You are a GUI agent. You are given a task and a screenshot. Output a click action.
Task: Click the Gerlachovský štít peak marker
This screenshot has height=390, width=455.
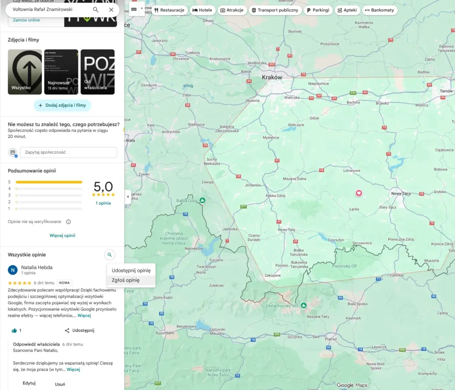pyautogui.click(x=304, y=305)
